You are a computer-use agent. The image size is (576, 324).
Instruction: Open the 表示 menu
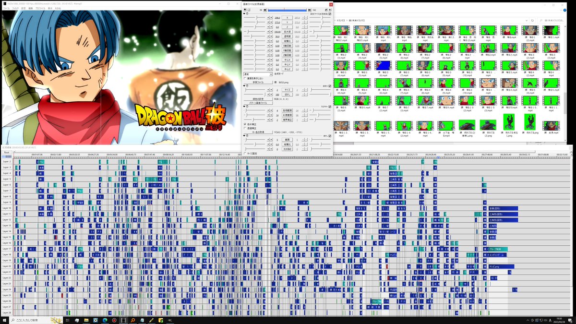coord(50,9)
